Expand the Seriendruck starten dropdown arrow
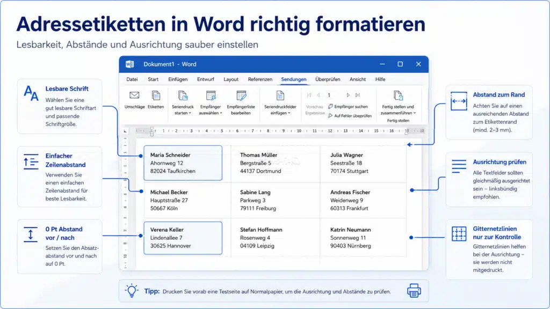The height and width of the screenshot is (309, 550). click(190, 113)
